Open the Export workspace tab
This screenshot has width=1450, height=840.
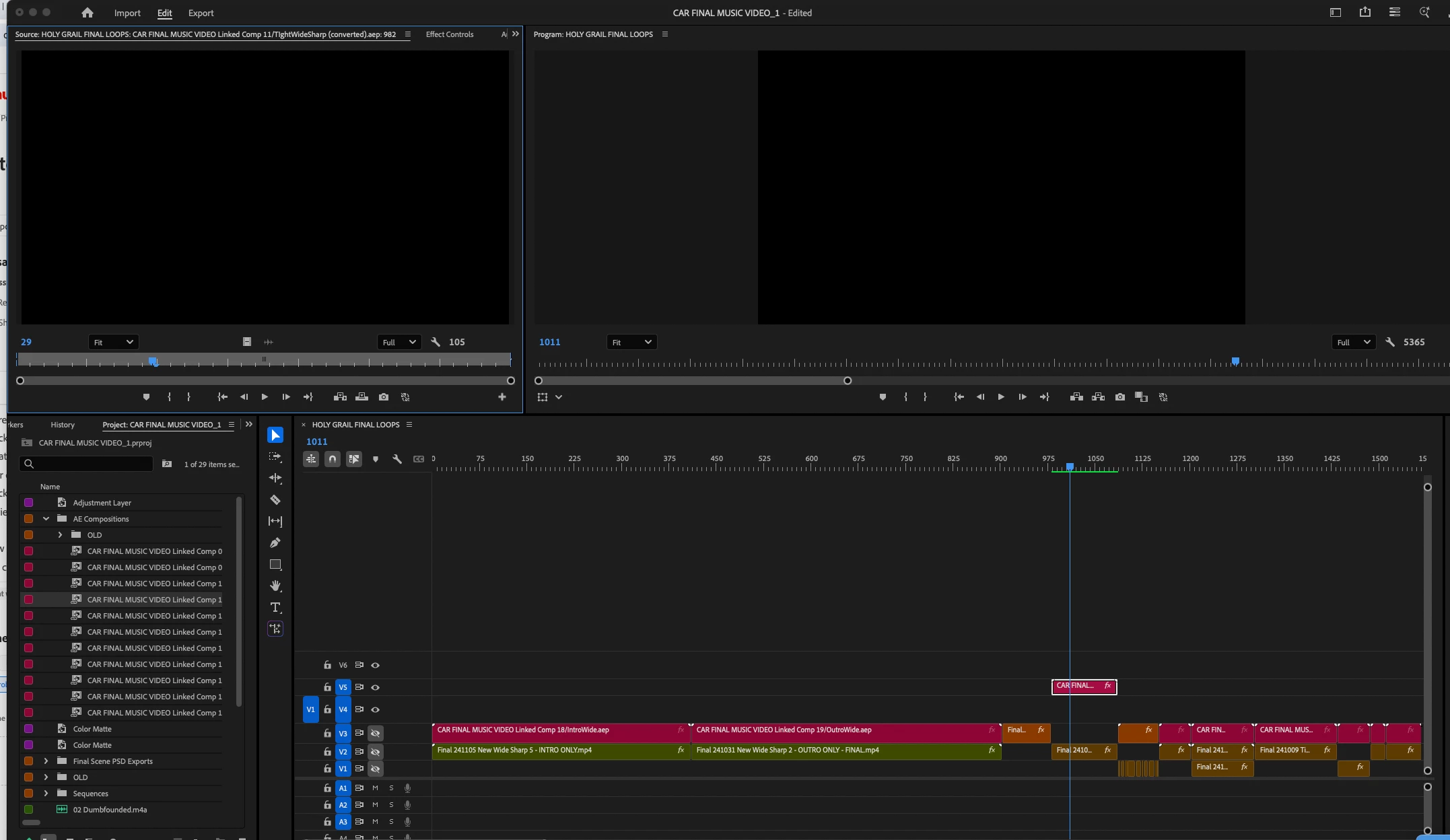[201, 13]
